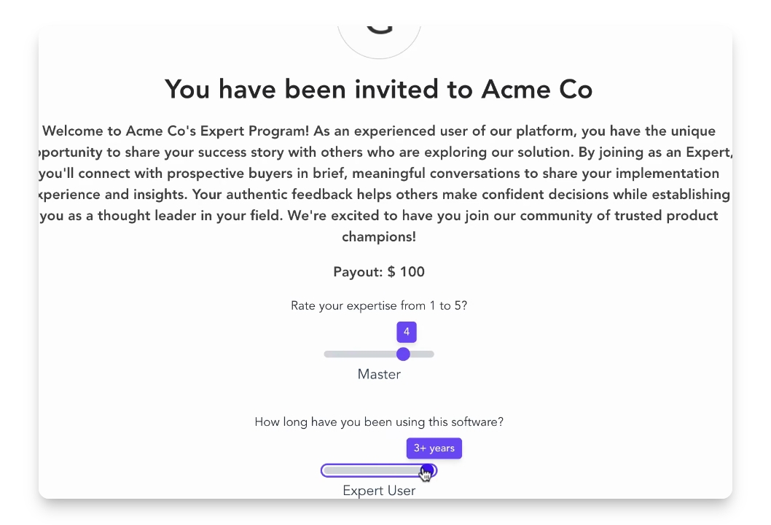Click the word "champions!" ending the description
The image size is (771, 525).
[379, 237]
